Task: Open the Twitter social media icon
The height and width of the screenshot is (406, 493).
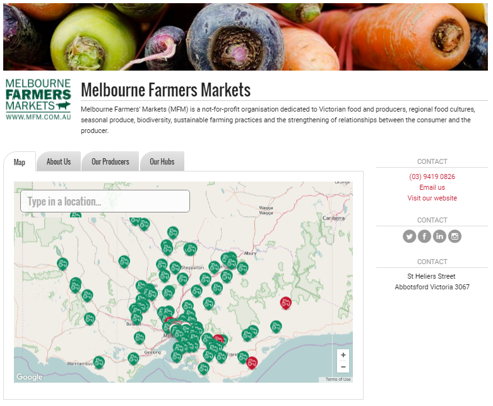Action: 410,236
